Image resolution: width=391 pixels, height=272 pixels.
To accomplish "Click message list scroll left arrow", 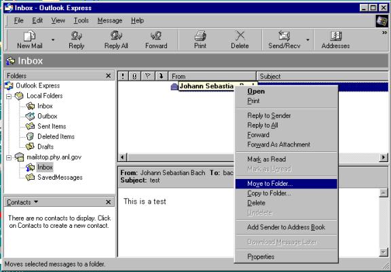I will [x=122, y=157].
